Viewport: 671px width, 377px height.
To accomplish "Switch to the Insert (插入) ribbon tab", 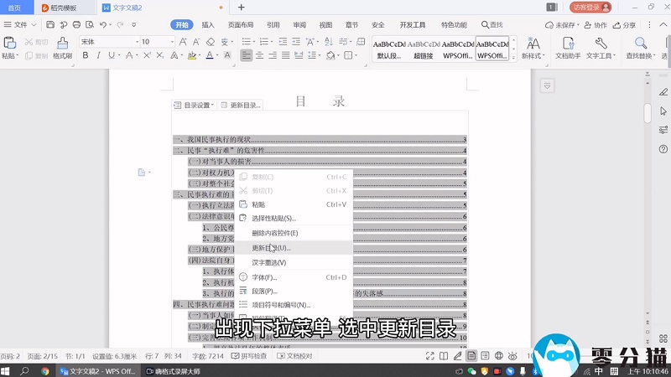I will pos(208,25).
